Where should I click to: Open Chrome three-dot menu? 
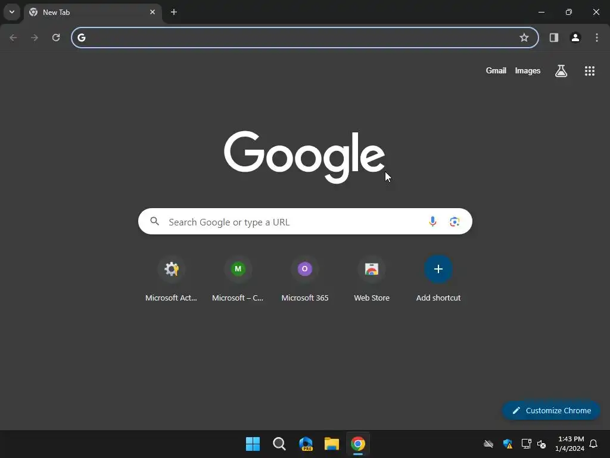point(596,38)
